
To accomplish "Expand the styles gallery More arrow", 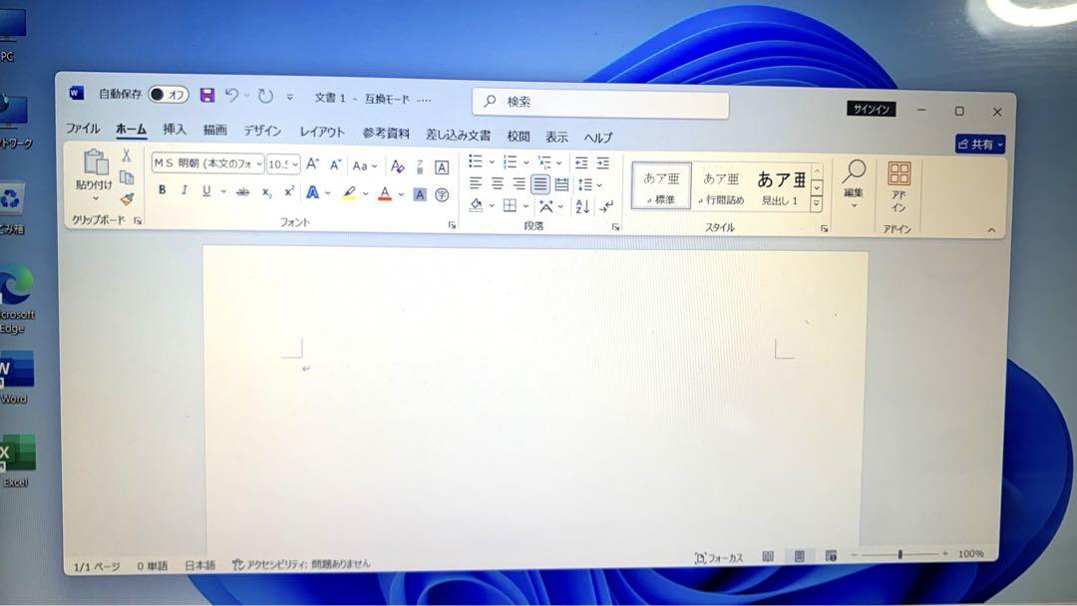I will [x=816, y=204].
